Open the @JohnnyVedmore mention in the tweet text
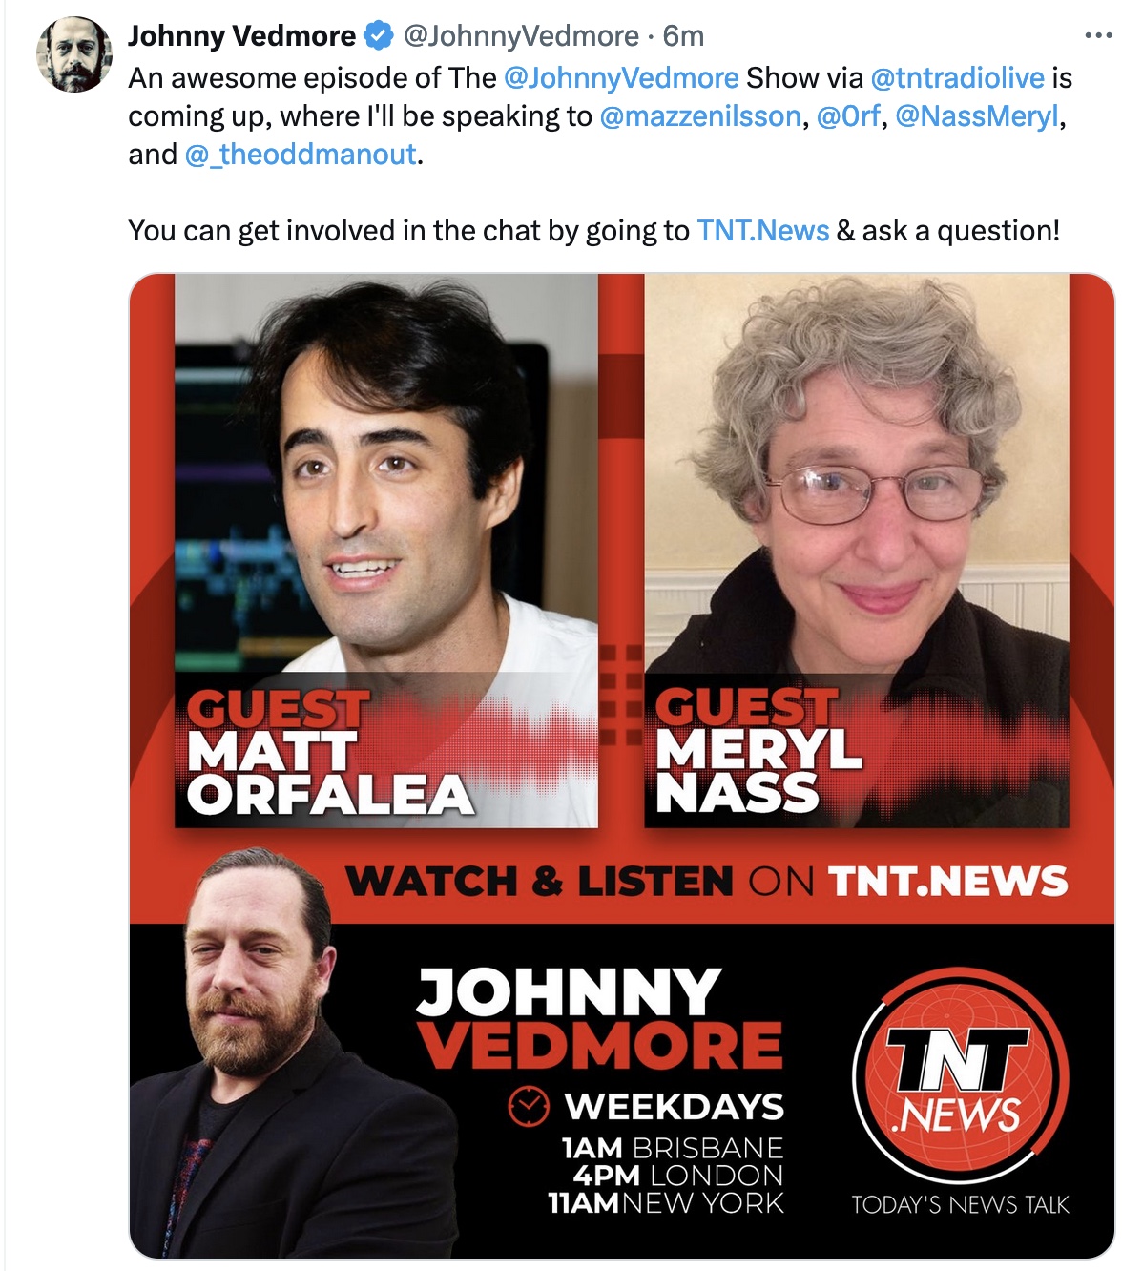Viewport: 1122px width, 1271px height. click(621, 77)
